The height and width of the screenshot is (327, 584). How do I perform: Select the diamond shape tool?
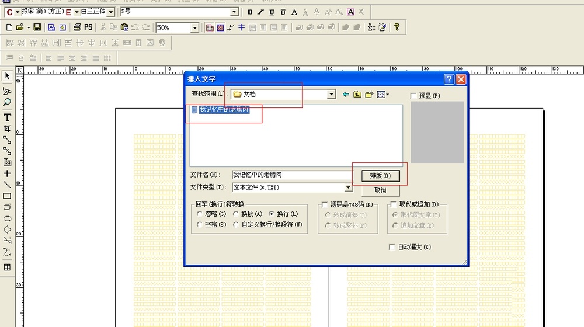[x=7, y=230]
